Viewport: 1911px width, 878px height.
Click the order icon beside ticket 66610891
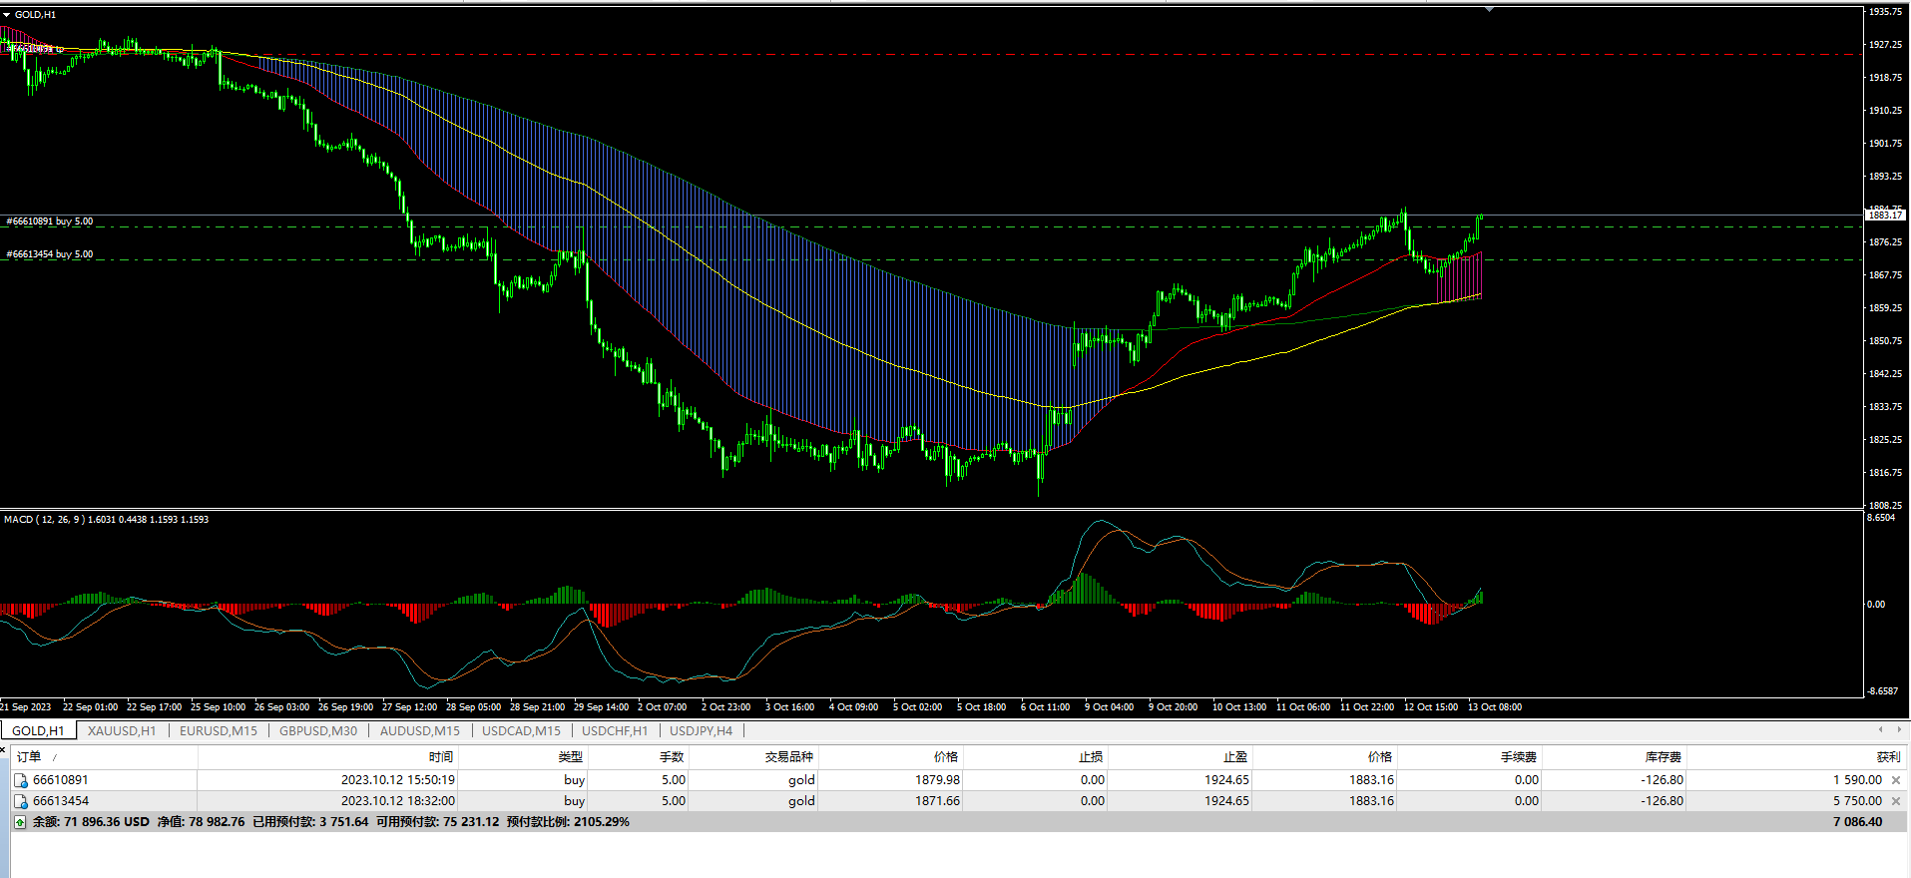(x=20, y=780)
